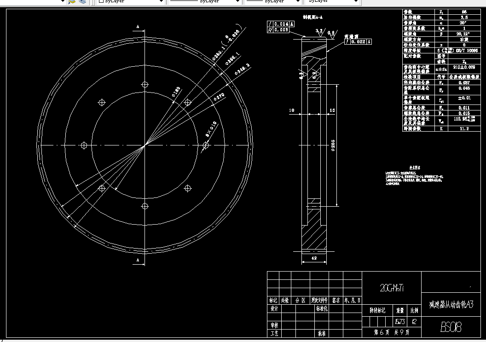
Task: Select the 批准 title block cell
Action: click(321, 333)
